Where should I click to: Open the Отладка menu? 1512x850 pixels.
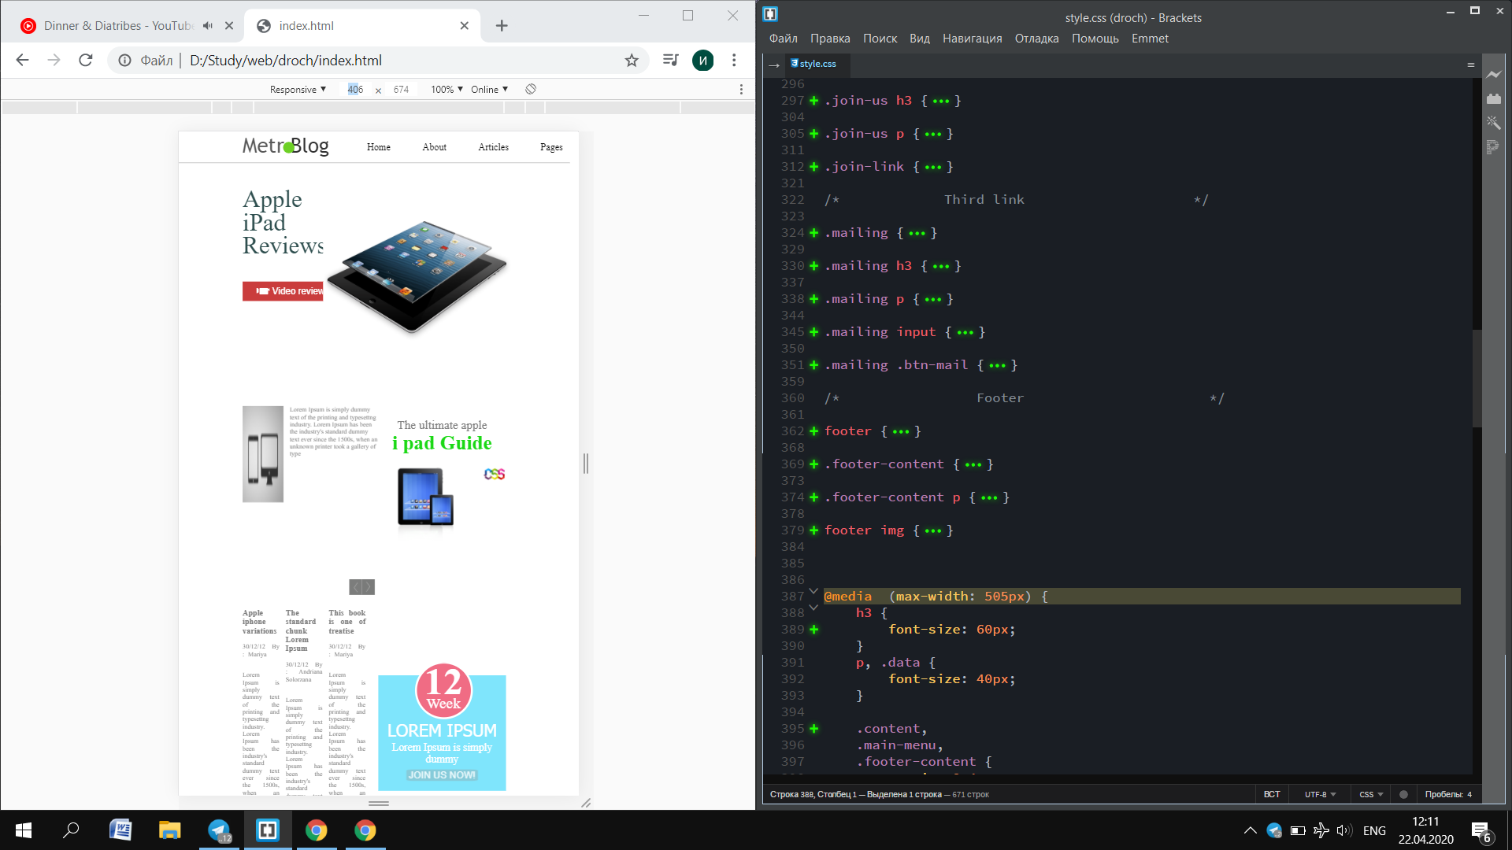[1036, 39]
